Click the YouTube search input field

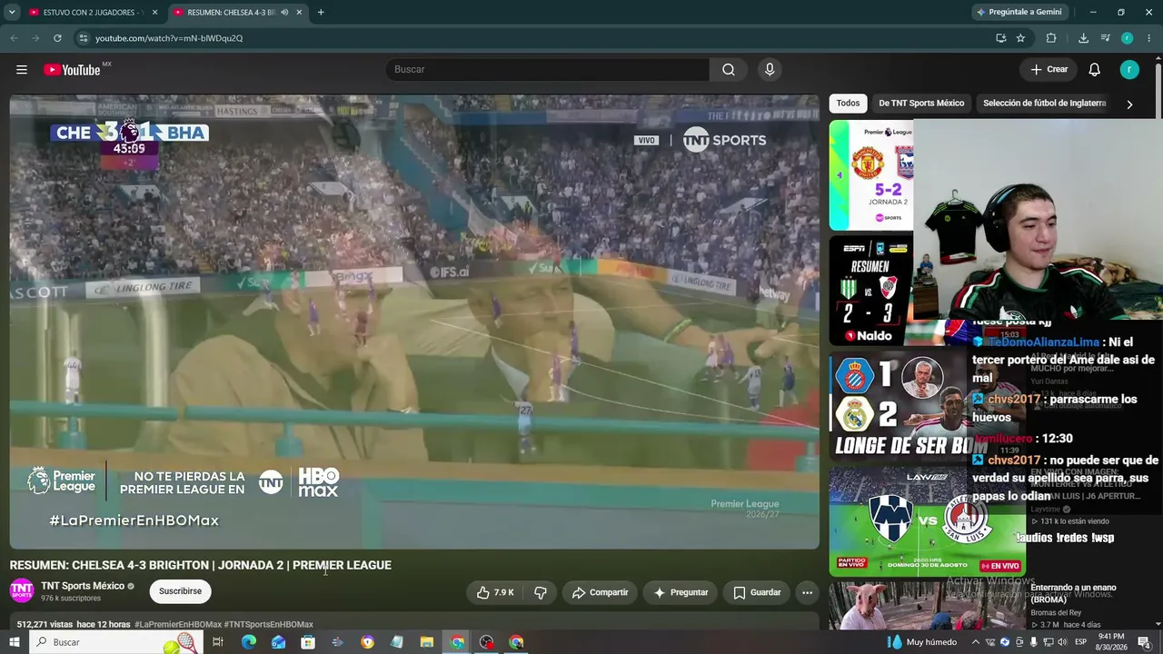(x=547, y=70)
